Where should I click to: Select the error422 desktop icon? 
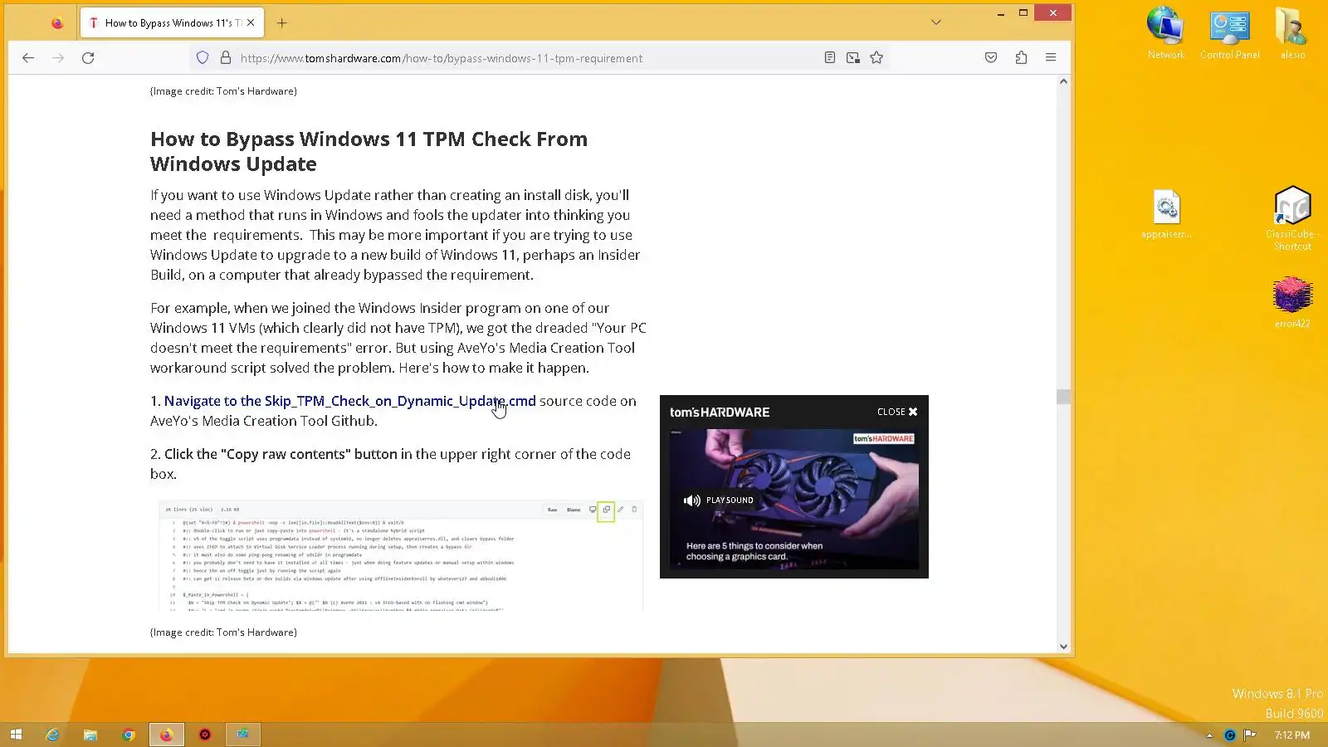(1292, 303)
